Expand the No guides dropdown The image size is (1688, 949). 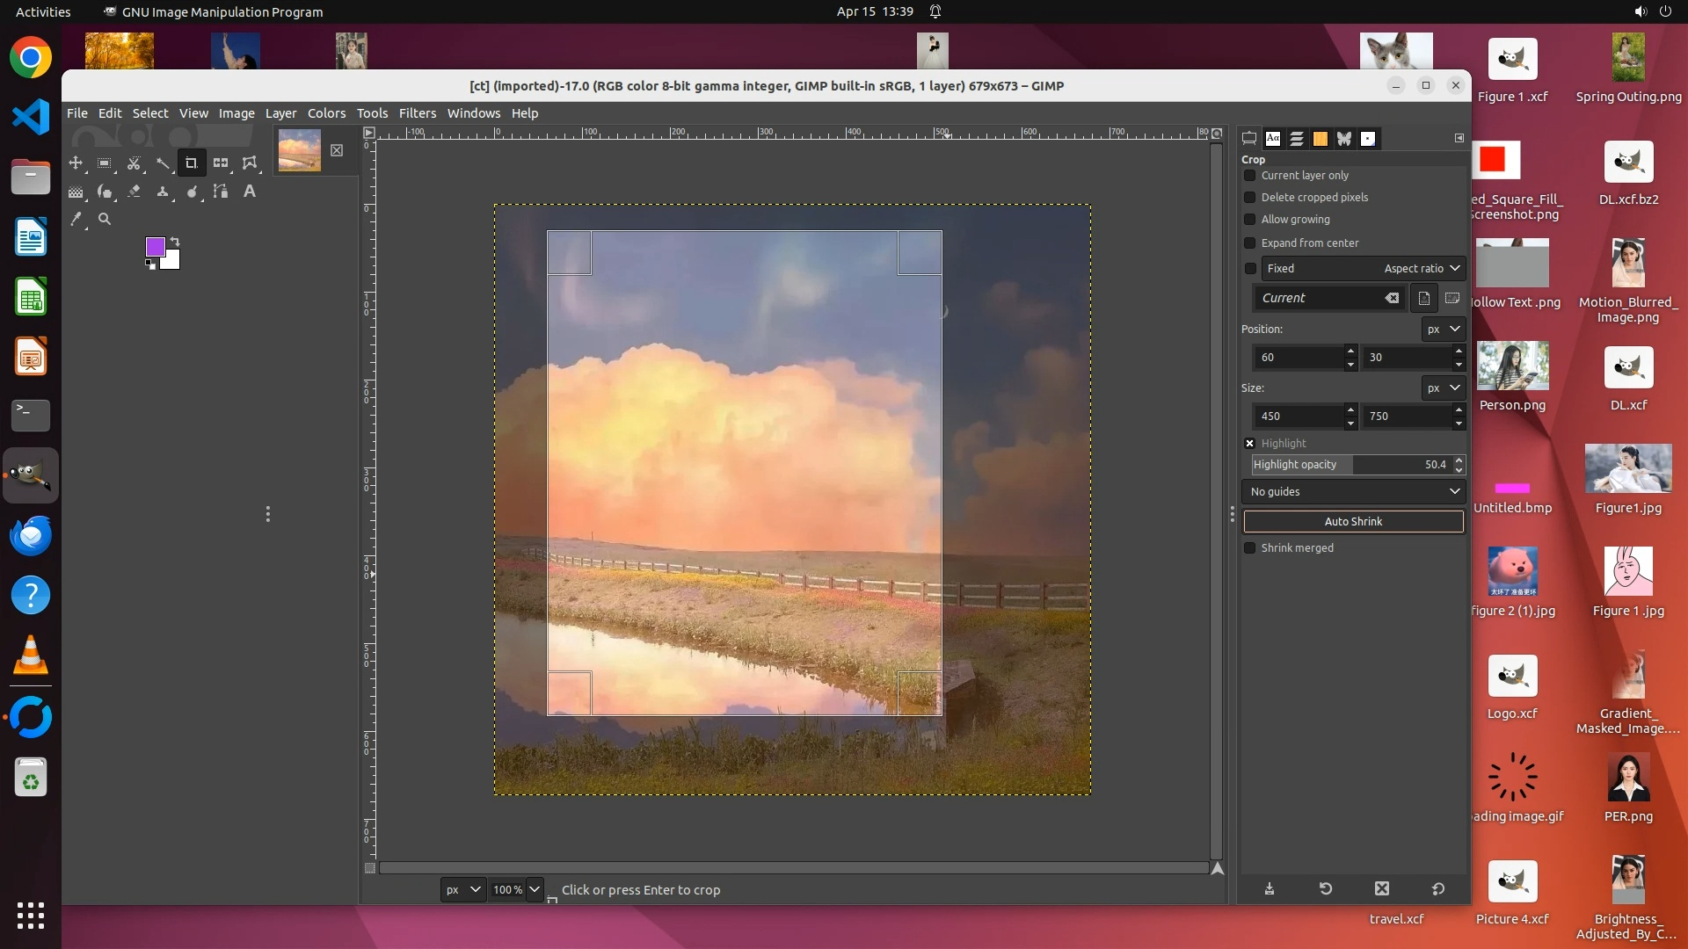pyautogui.click(x=1353, y=492)
